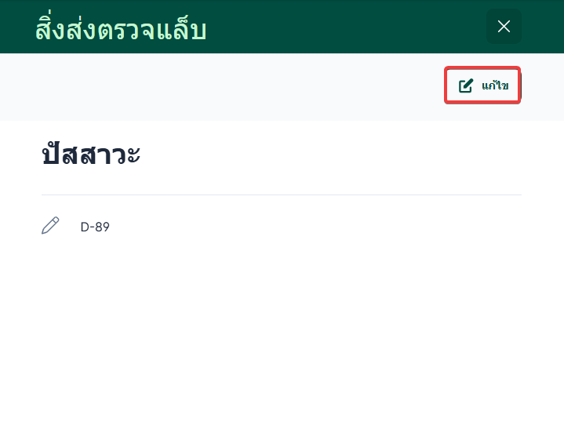Select the D-89 specimen code text
This screenshot has height=440, width=564.
(x=95, y=227)
